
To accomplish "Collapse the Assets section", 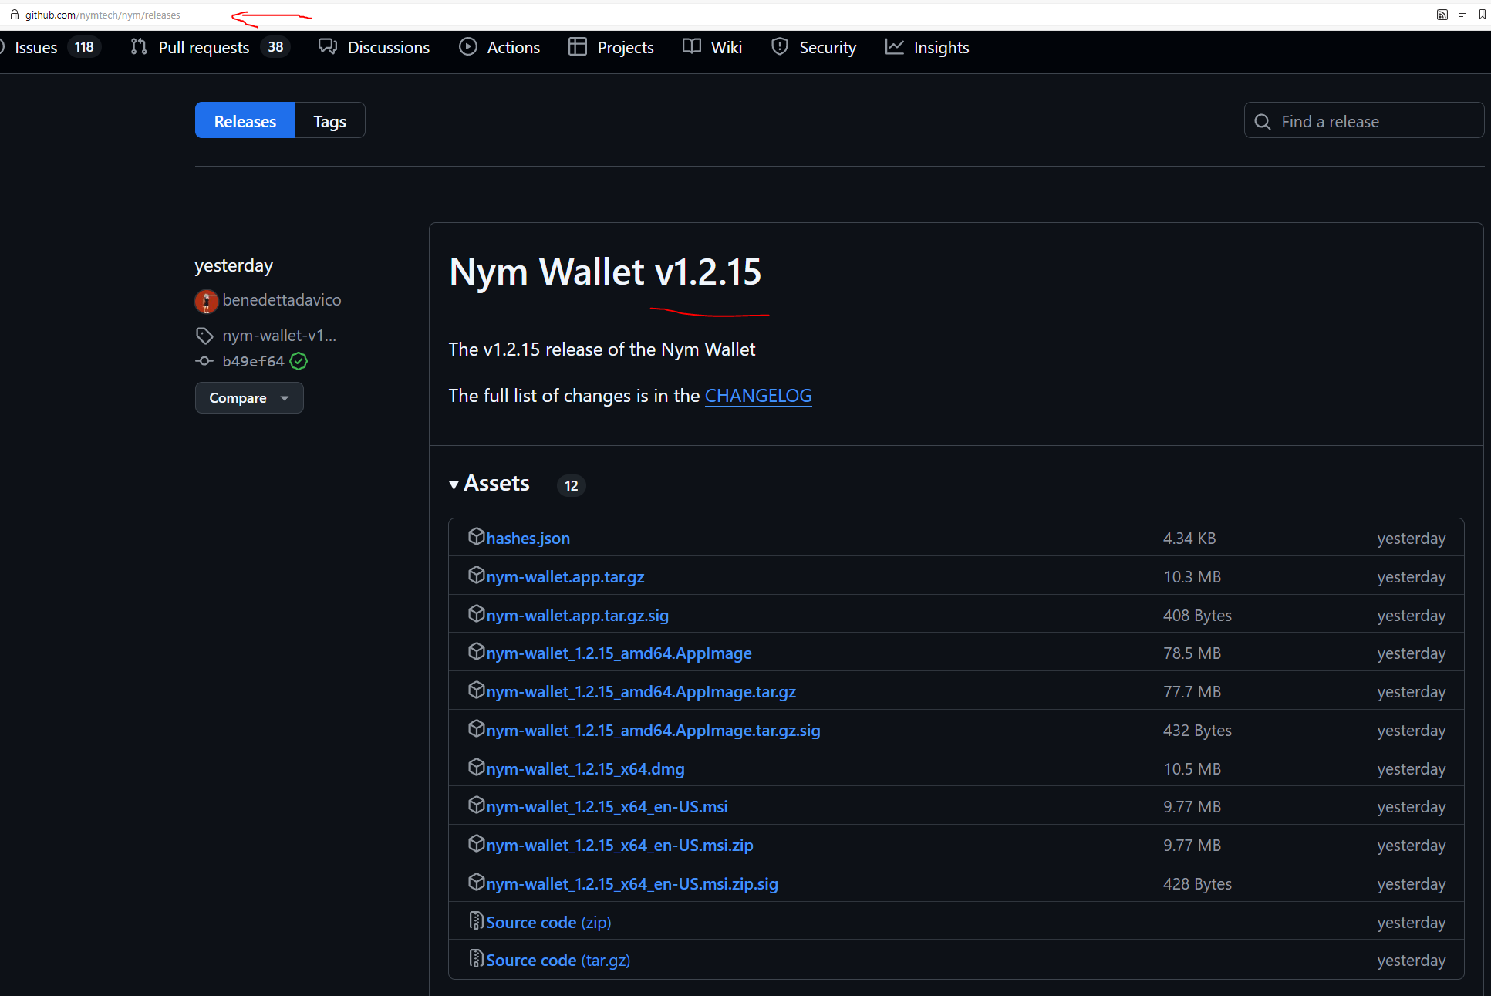I will click(489, 484).
